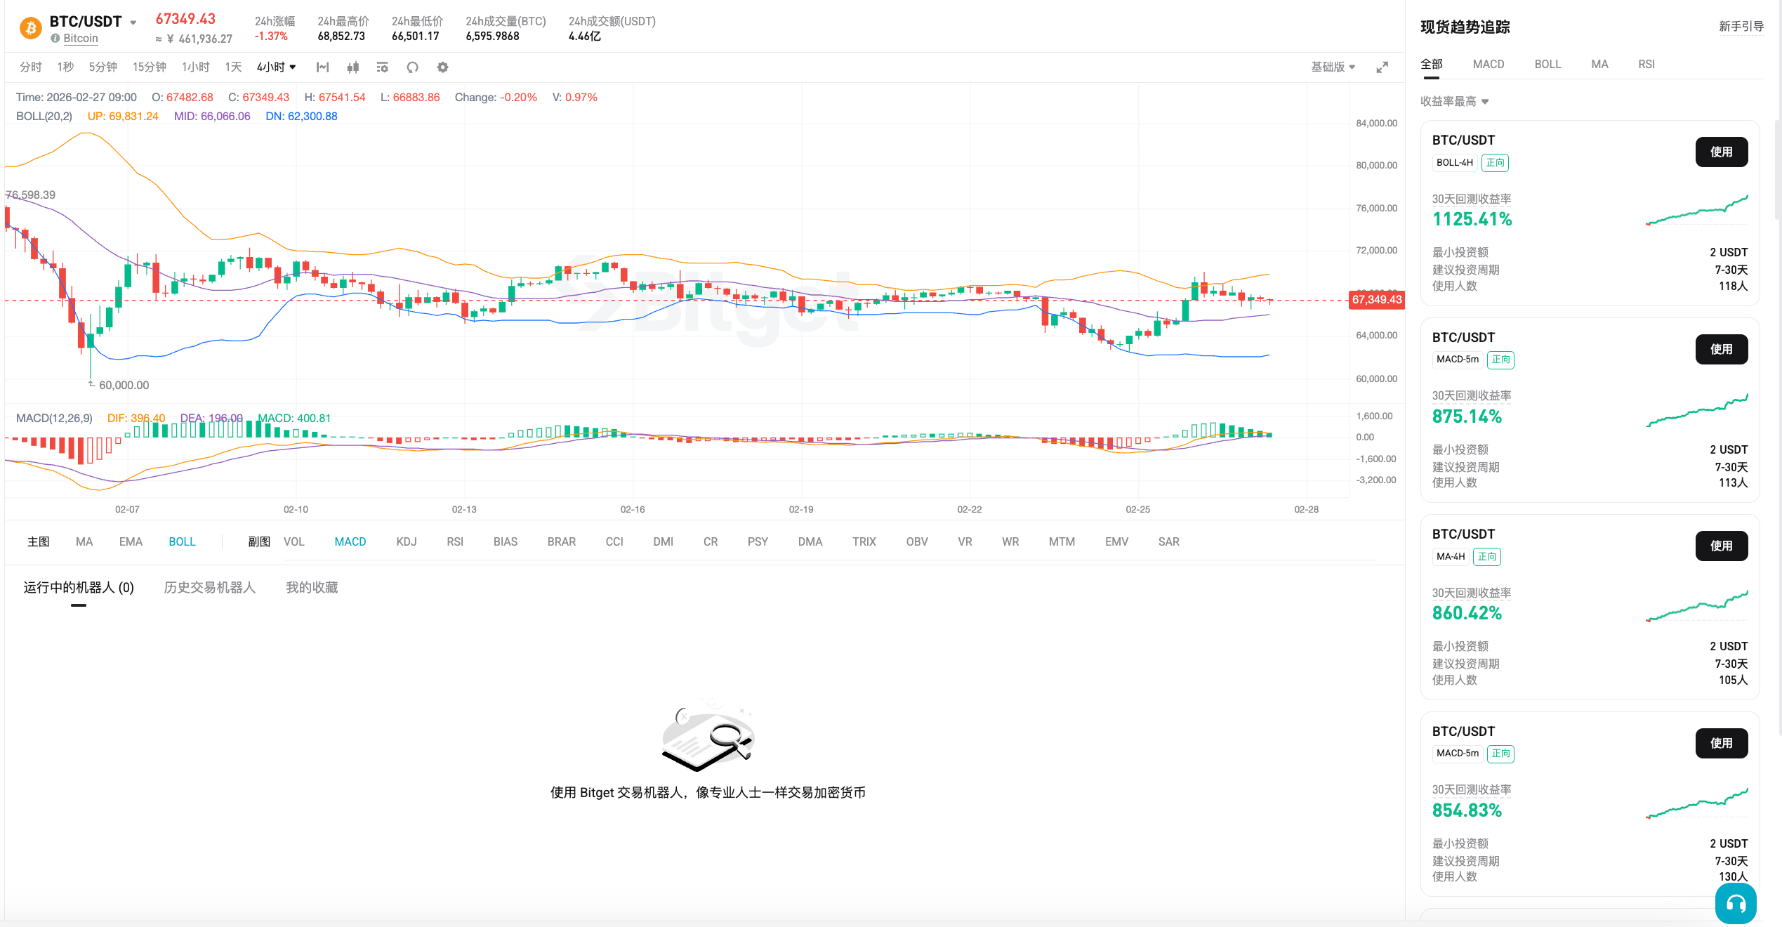This screenshot has width=1782, height=927.
Task: Open chart settings via the gear icon
Action: tap(442, 67)
